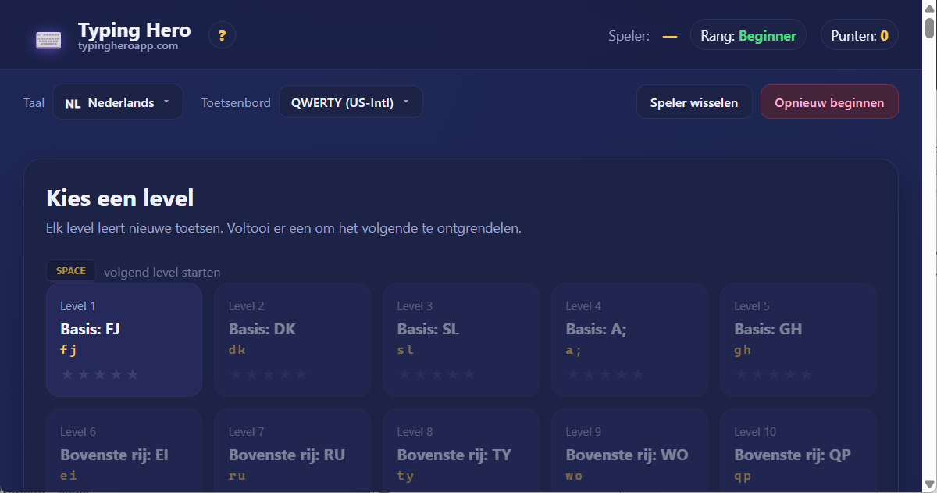Click the typingheroapp.com text
Viewport: 937px width, 493px height.
[128, 46]
